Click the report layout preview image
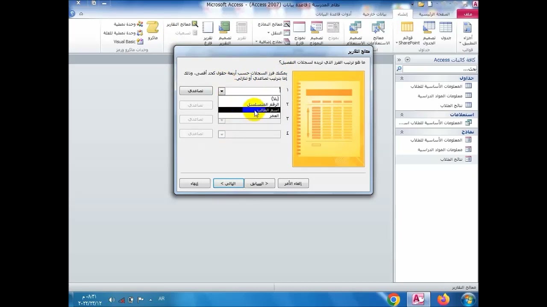The height and width of the screenshot is (307, 547). [329, 119]
